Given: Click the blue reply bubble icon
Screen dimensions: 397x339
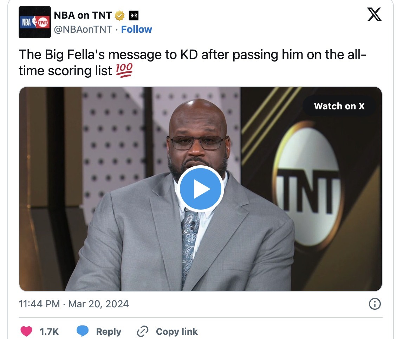Looking at the screenshot, I should 83,331.
